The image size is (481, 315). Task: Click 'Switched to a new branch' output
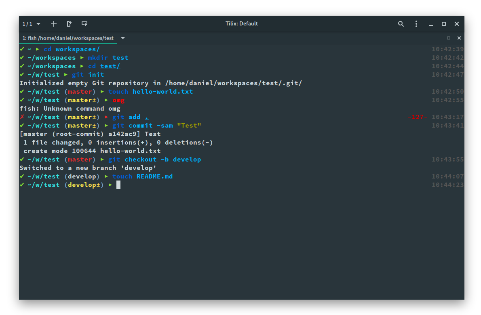click(88, 168)
